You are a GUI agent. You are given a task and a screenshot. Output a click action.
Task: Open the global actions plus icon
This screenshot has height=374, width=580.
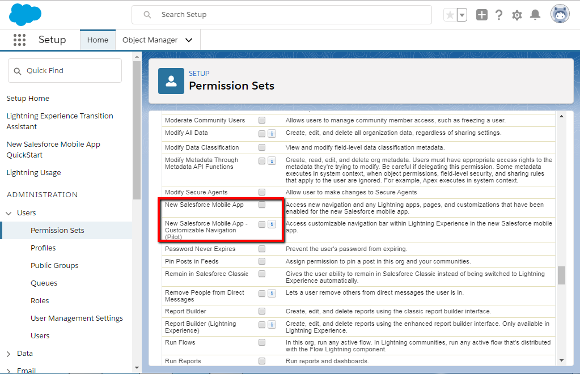[481, 15]
